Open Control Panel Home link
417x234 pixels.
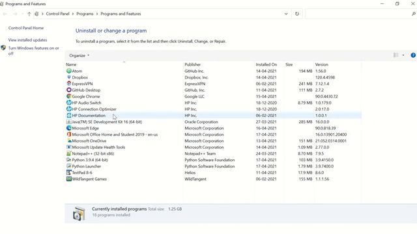[26, 28]
